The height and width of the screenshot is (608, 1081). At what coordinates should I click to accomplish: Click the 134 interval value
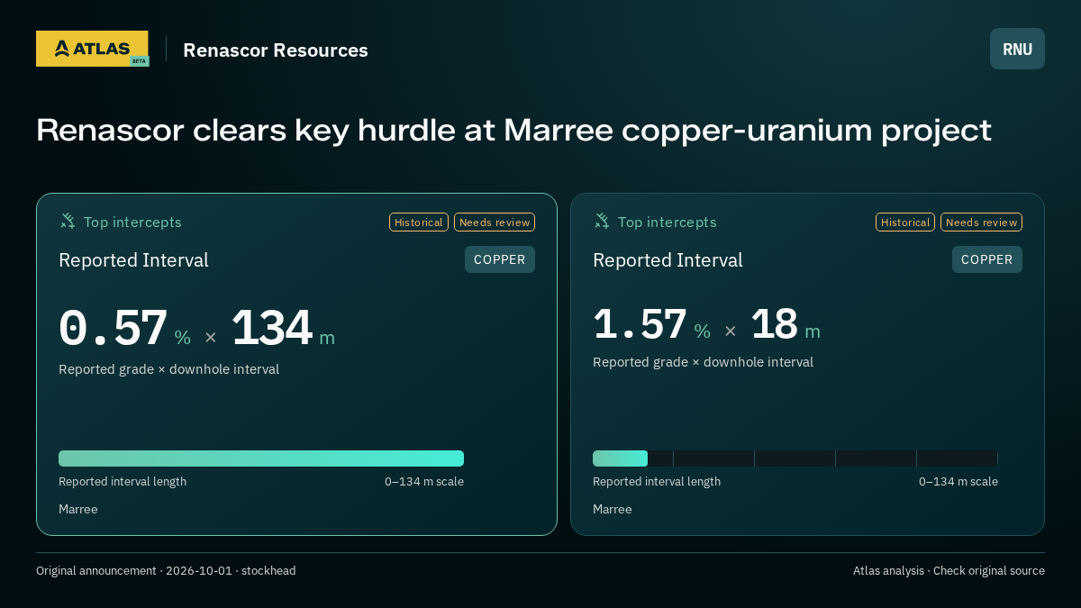coord(271,328)
